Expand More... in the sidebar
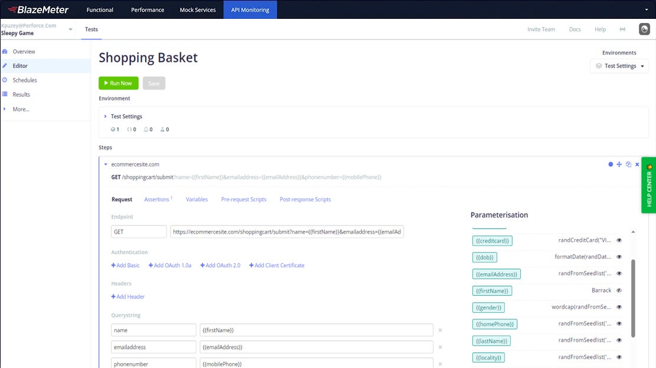Image resolution: width=656 pixels, height=368 pixels. 21,109
